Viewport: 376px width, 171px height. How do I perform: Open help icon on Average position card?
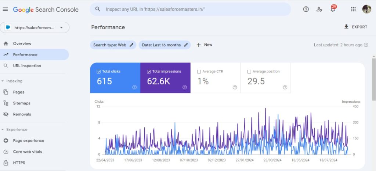pyautogui.click(x=285, y=87)
